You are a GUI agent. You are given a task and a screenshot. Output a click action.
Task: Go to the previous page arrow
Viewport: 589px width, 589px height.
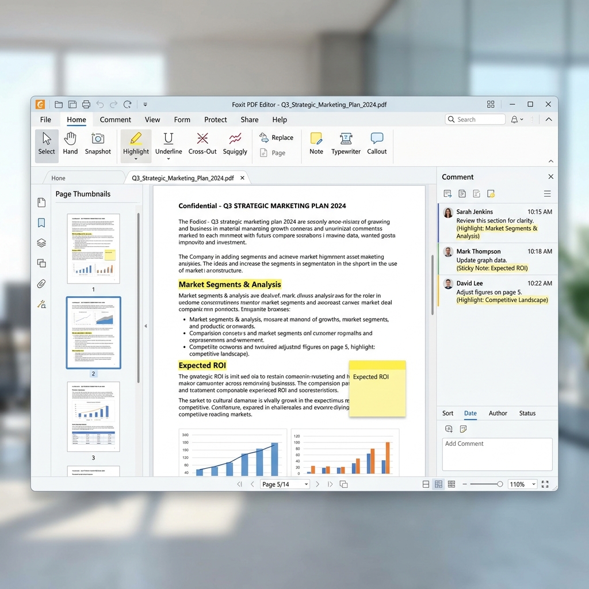pyautogui.click(x=253, y=484)
